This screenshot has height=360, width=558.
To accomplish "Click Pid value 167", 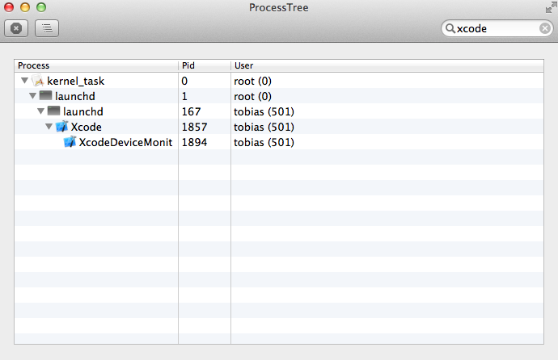I will pos(192,111).
